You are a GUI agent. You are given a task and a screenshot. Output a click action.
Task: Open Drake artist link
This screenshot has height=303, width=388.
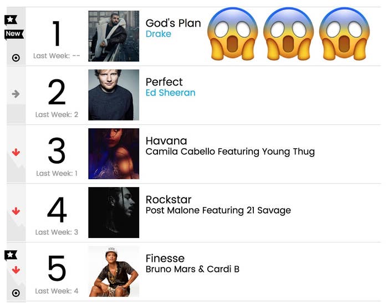[x=159, y=34]
